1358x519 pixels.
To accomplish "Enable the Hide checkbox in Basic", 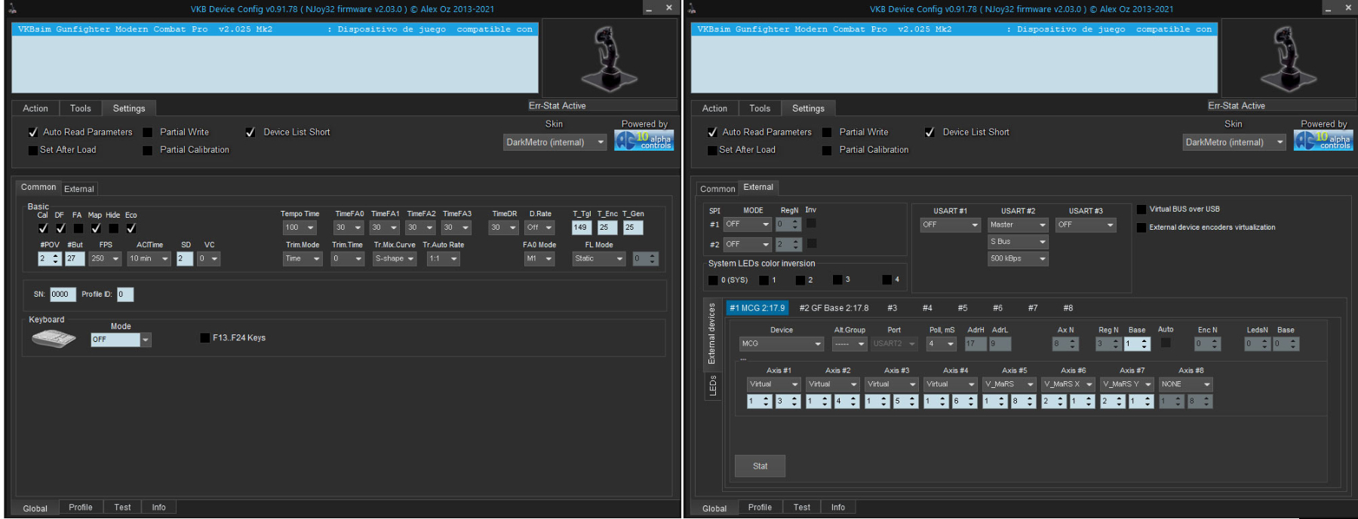I will 113,228.
